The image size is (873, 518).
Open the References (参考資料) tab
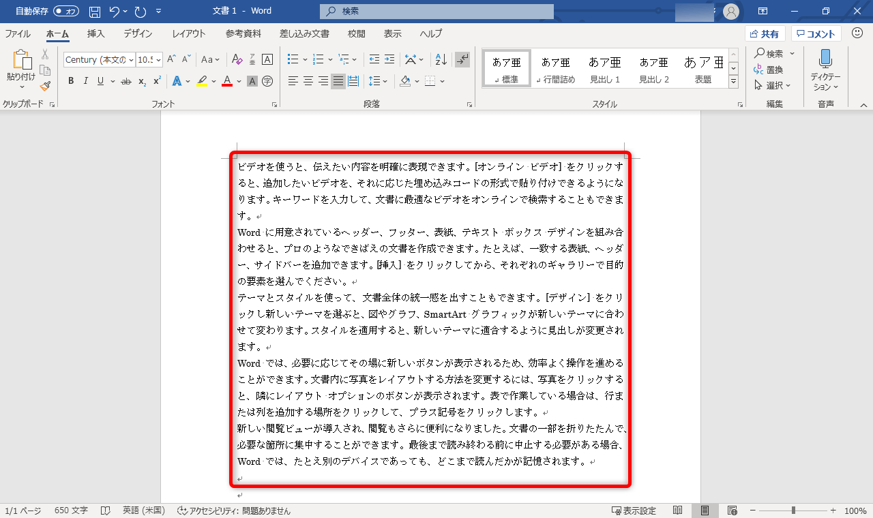[243, 33]
